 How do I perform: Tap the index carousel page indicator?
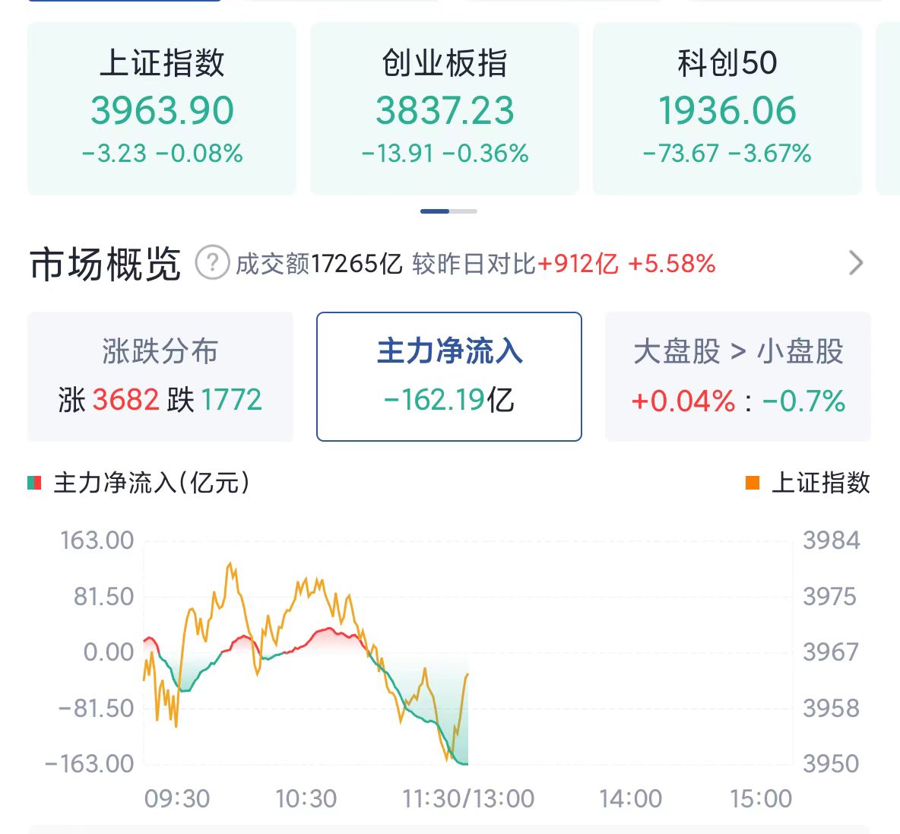pos(448,211)
